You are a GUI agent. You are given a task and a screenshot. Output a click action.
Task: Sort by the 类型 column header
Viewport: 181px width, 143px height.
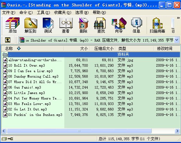click(x=135, y=49)
